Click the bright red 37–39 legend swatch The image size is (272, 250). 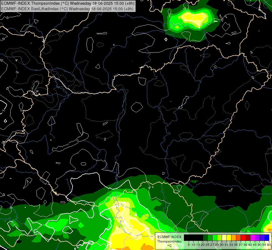point(243,237)
